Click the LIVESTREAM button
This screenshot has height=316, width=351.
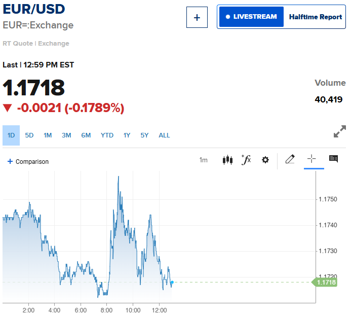click(251, 17)
